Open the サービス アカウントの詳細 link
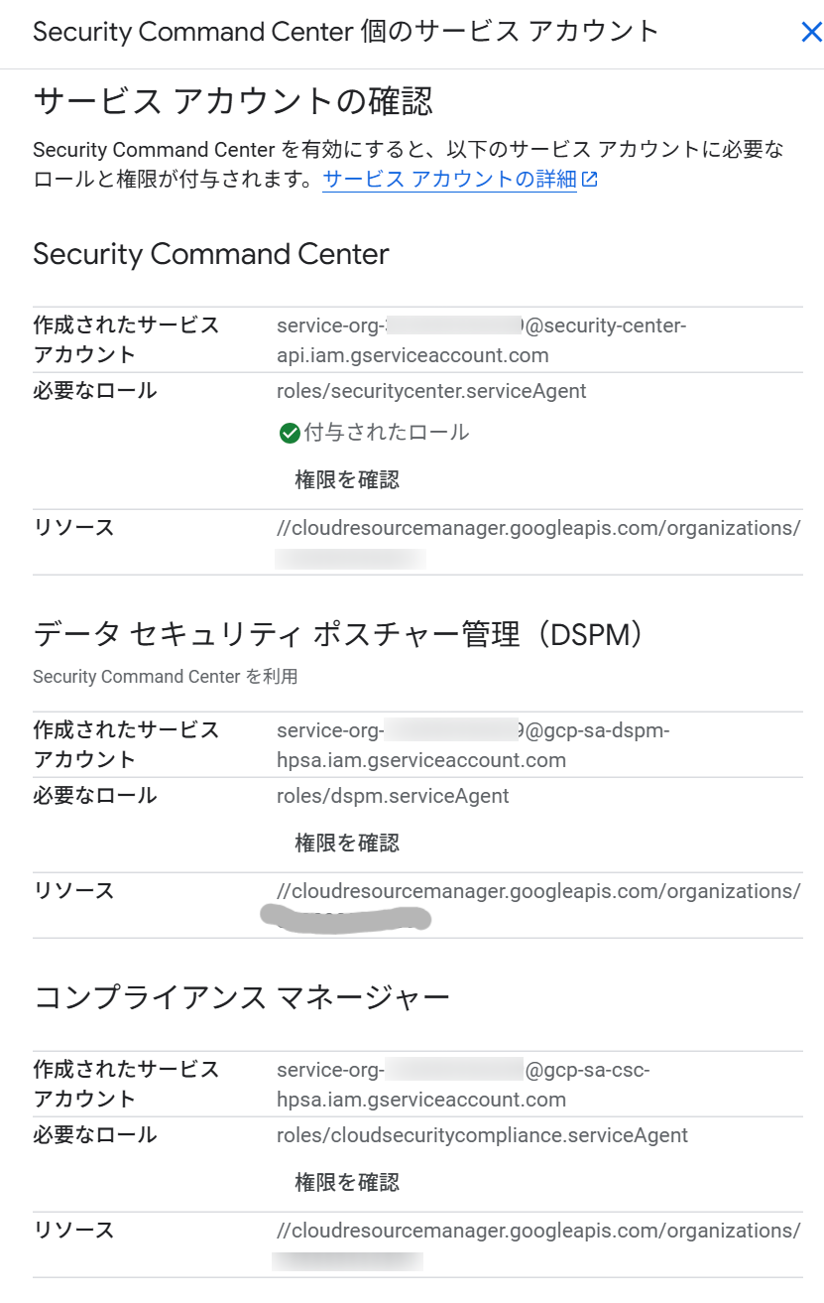The image size is (824, 1303). (448, 180)
